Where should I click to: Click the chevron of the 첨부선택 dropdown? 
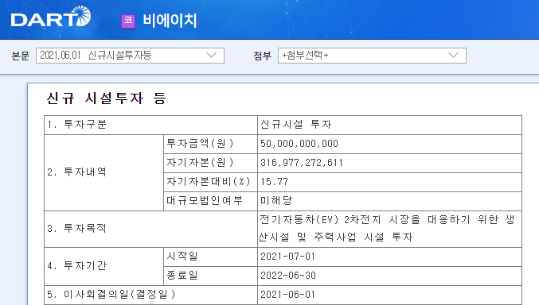(x=453, y=56)
